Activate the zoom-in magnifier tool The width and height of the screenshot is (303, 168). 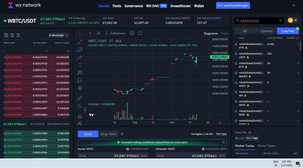pyautogui.click(x=80, y=106)
